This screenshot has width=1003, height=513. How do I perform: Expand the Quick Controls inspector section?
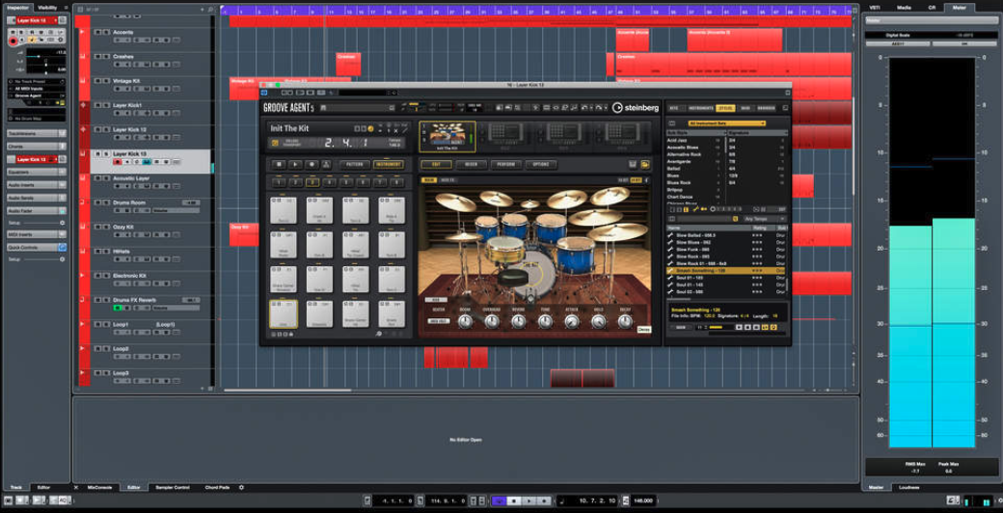tap(36, 247)
